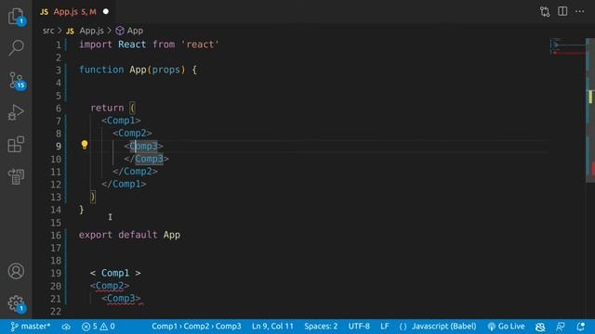The width and height of the screenshot is (595, 334).
Task: Open the Manage settings gear
Action: point(16,303)
